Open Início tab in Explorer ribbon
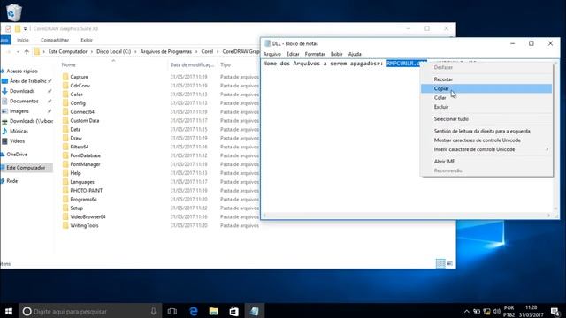The image size is (566, 318). (23, 40)
